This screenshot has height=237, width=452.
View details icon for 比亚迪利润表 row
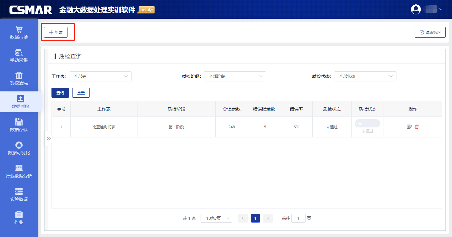(409, 127)
